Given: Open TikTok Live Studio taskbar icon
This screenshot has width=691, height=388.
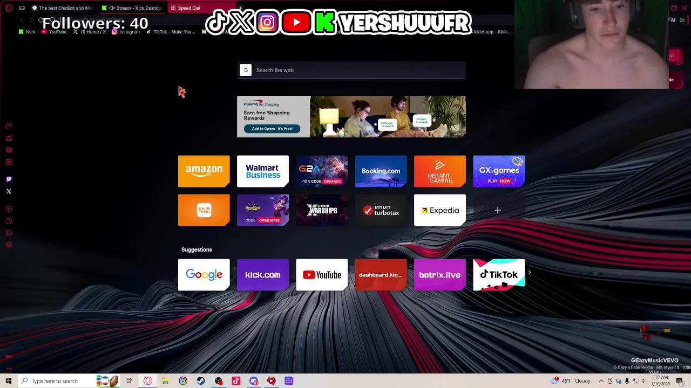Looking at the screenshot, I should pyautogui.click(x=236, y=381).
